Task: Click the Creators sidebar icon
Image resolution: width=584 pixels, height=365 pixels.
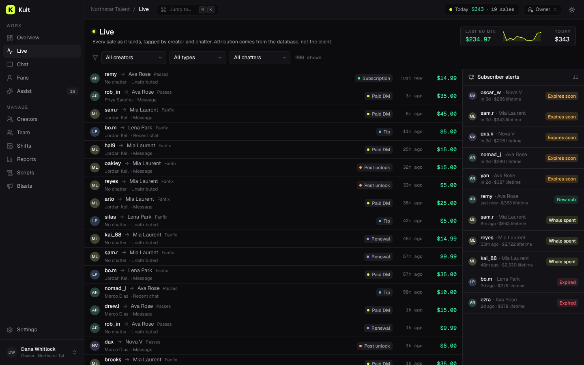Action: click(10, 119)
